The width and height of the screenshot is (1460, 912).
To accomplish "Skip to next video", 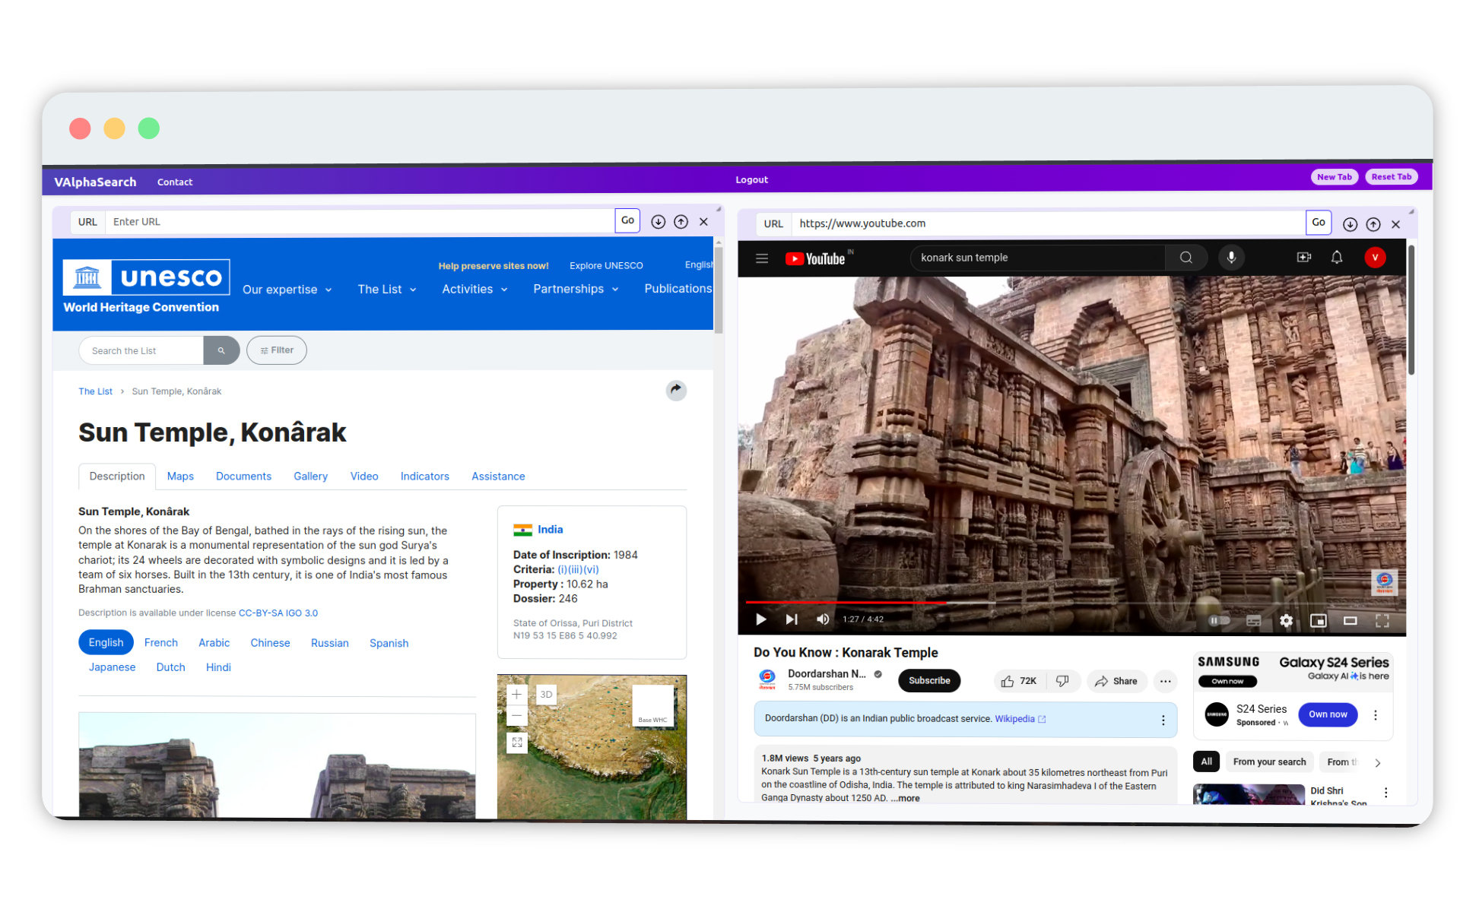I will point(792,619).
